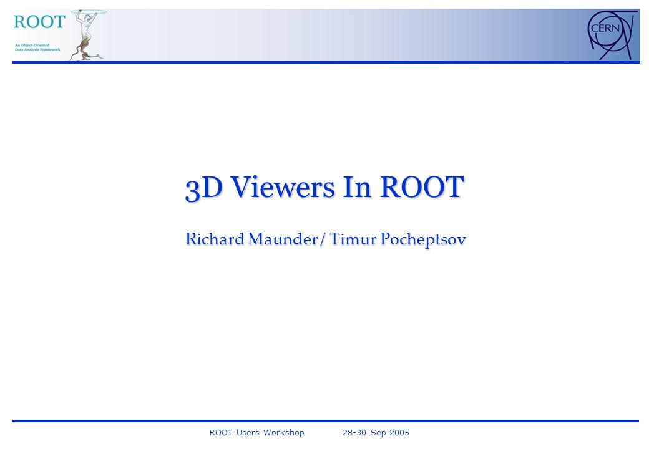Click the ROOT tree-woman mascot figure
Image resolution: width=649 pixels, height=449 pixels.
88,35
